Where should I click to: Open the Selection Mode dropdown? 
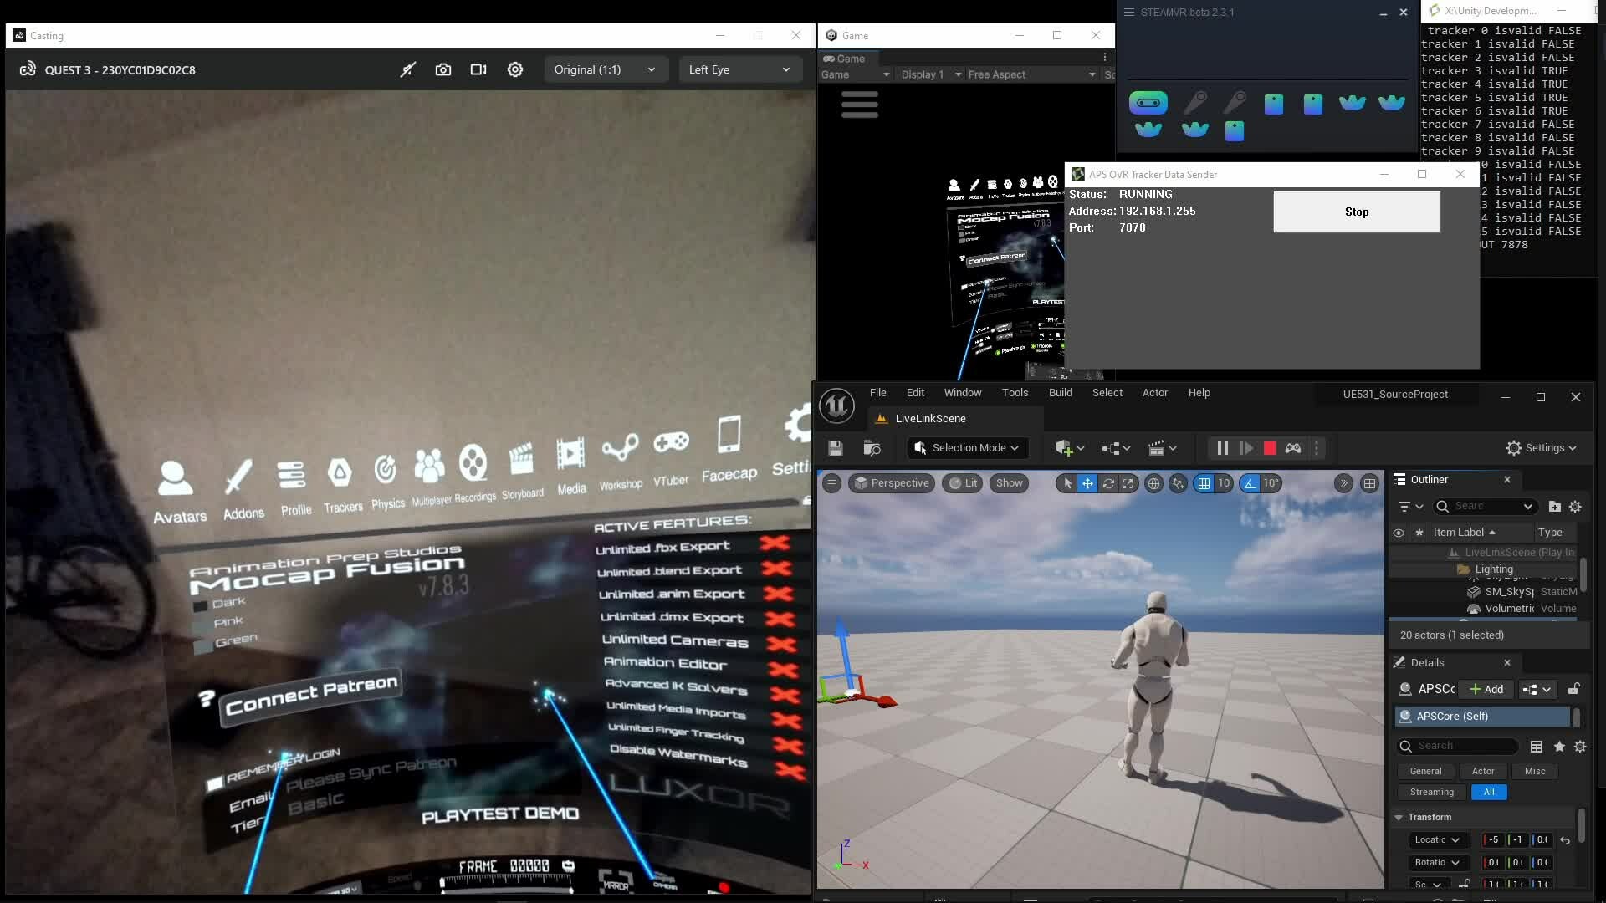pyautogui.click(x=967, y=448)
